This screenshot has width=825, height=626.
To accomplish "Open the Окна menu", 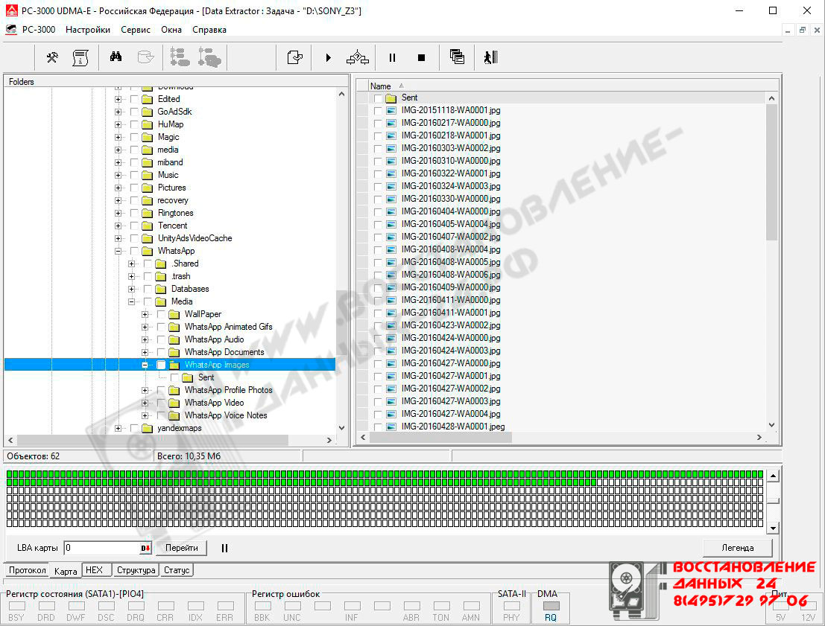I will pos(171,30).
